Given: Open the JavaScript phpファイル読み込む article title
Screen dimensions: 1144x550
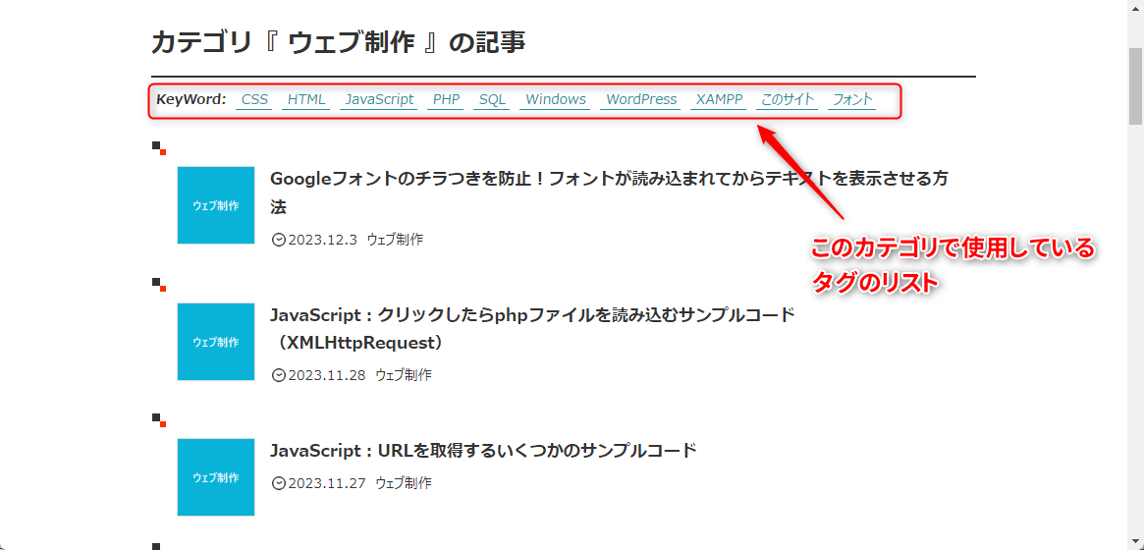Looking at the screenshot, I should click(x=531, y=315).
